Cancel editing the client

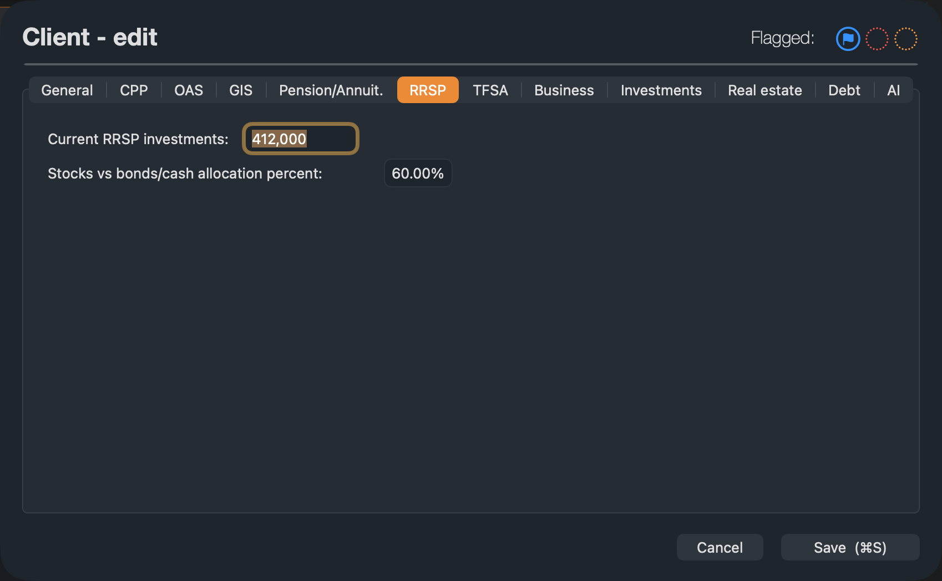coord(720,547)
